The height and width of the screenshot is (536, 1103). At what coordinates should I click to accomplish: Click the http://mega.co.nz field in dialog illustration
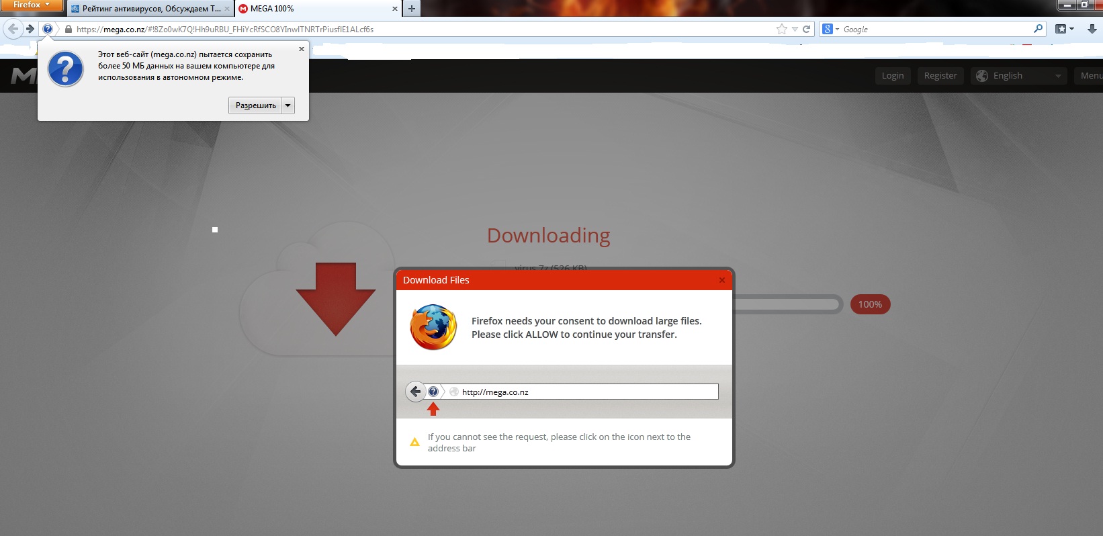tap(582, 392)
